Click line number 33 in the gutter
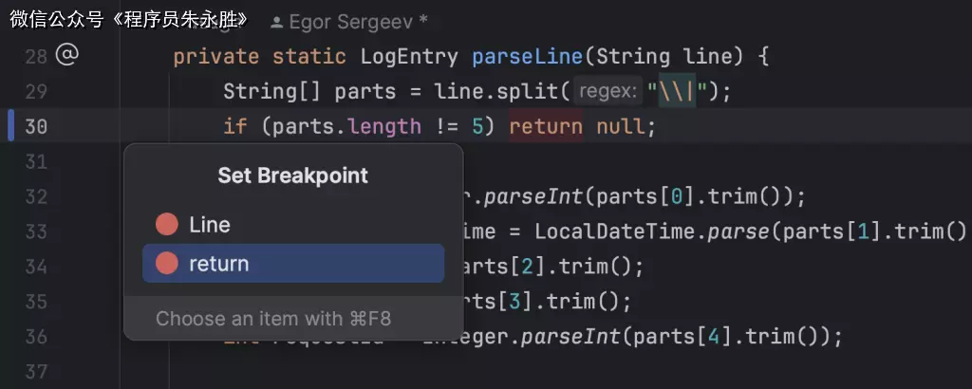 coord(36,232)
